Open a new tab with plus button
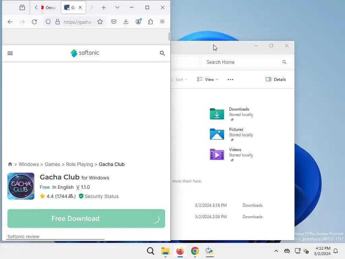The height and width of the screenshot is (259, 345). point(104,8)
